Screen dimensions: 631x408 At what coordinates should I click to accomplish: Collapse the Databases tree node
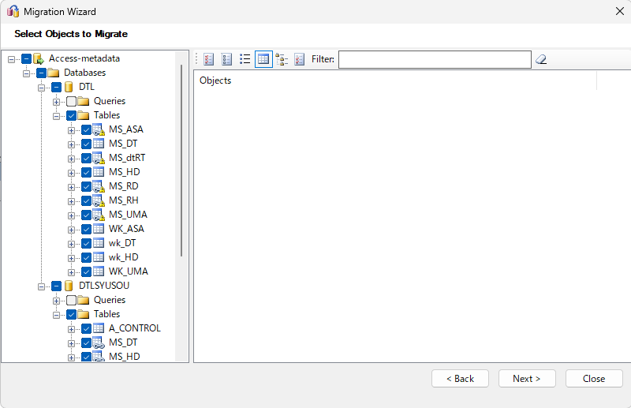(x=27, y=73)
